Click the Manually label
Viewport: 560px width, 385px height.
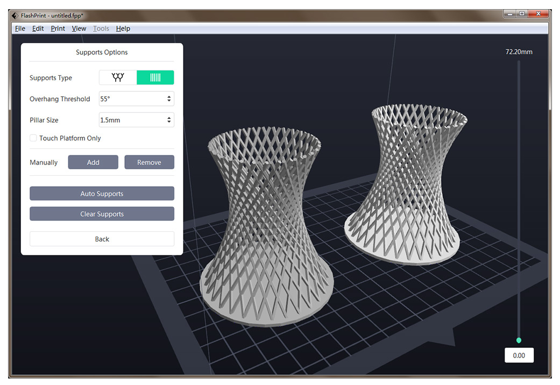coord(44,162)
